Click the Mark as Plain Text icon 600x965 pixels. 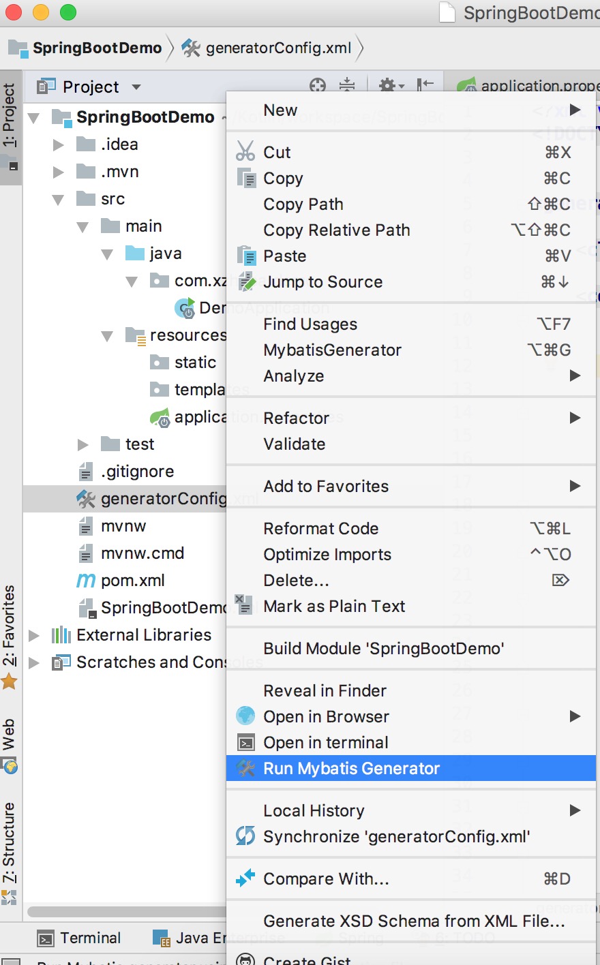coord(243,604)
